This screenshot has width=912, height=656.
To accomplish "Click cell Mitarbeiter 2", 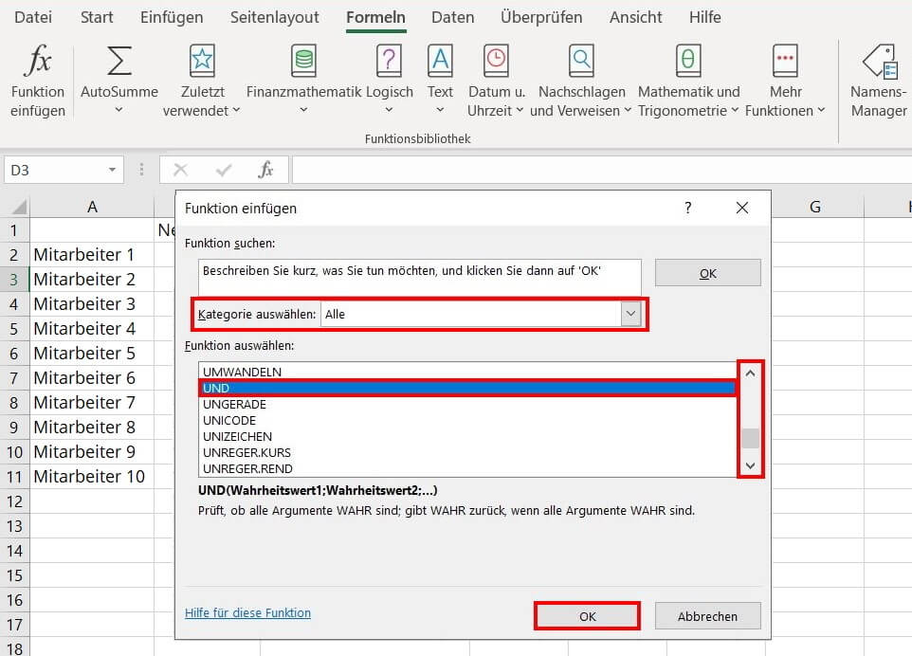I will pos(92,279).
